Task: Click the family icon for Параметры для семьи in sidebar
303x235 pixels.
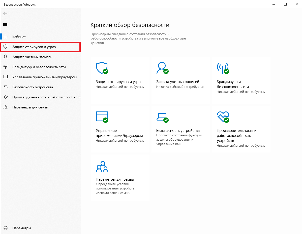Action: click(x=6, y=107)
